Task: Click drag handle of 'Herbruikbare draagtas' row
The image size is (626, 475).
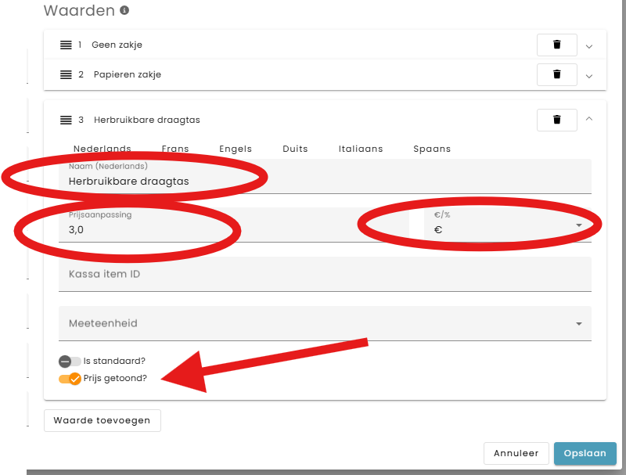Action: point(66,120)
